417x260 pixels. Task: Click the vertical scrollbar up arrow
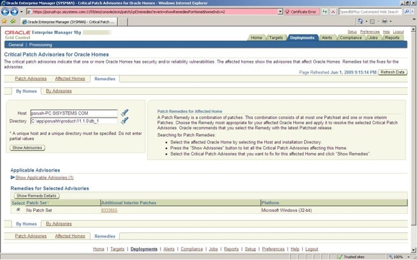point(413,29)
